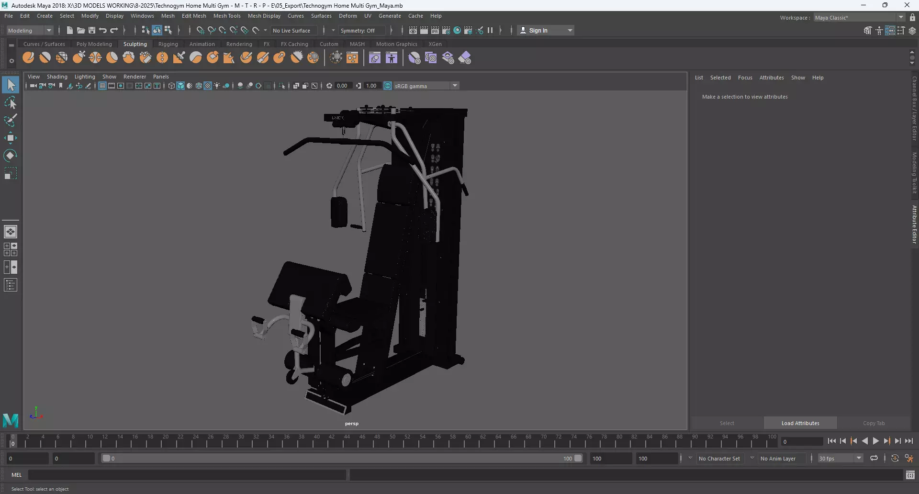The height and width of the screenshot is (494, 919).
Task: Toggle snap to curves
Action: [x=212, y=30]
